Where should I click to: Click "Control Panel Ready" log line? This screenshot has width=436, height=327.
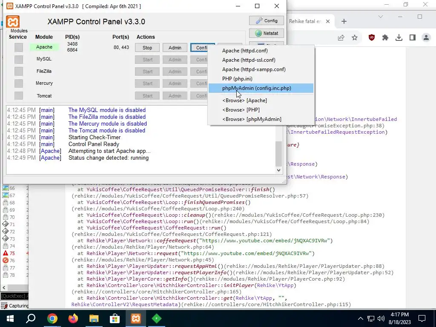pos(94,144)
